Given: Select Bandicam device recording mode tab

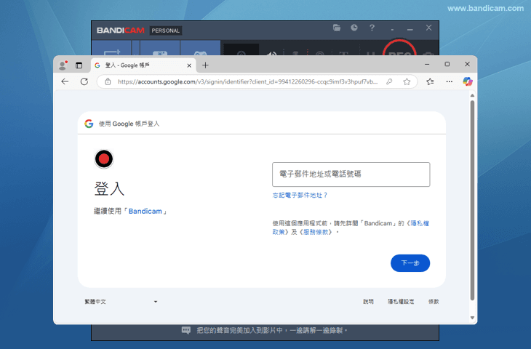Looking at the screenshot, I should click(160, 48).
